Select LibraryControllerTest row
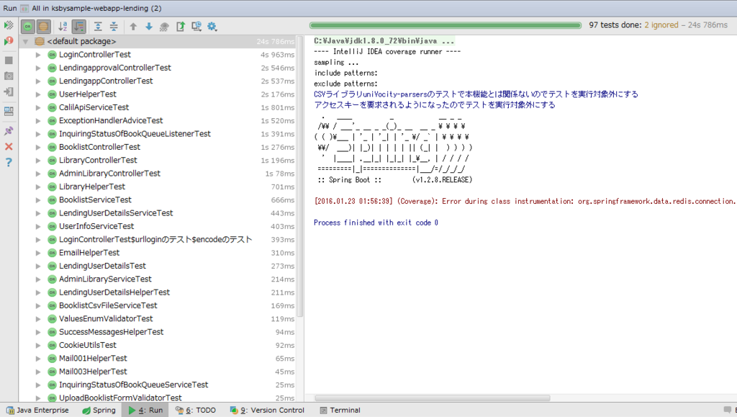The image size is (737, 417). pyautogui.click(x=158, y=161)
